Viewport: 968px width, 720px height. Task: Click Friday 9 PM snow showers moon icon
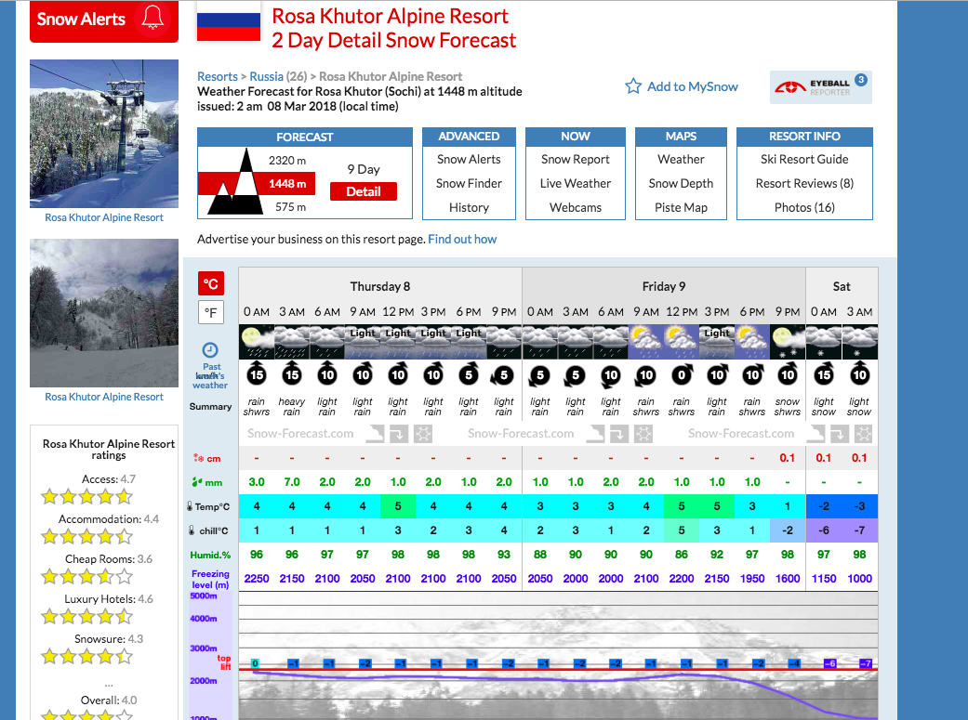[787, 343]
